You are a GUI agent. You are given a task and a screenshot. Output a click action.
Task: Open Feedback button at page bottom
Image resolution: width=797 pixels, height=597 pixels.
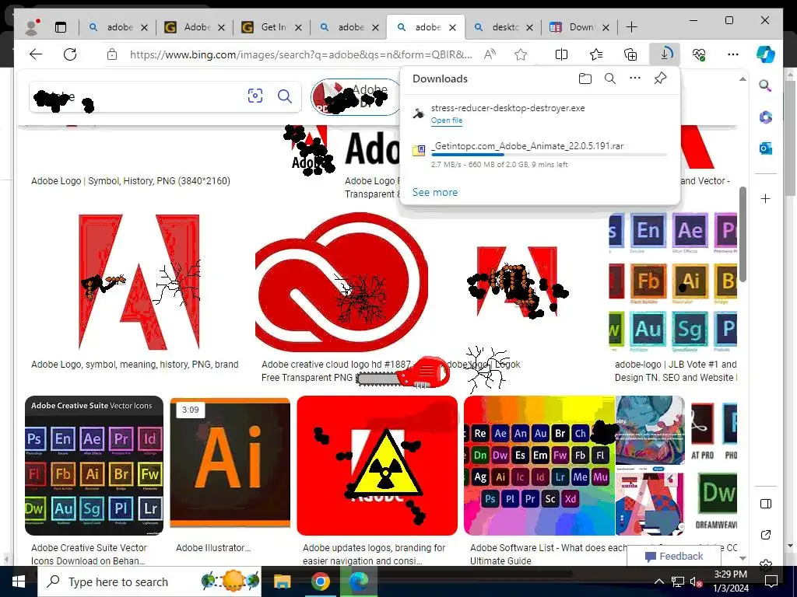(674, 557)
